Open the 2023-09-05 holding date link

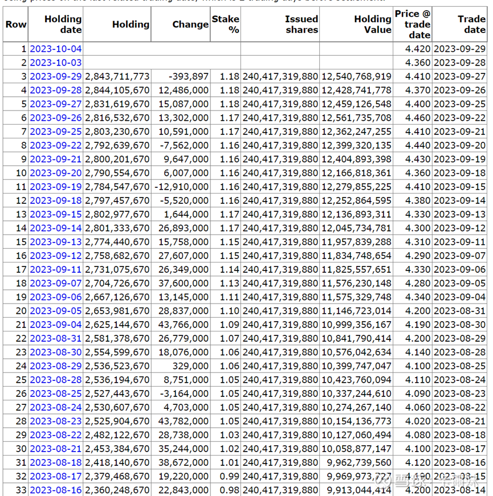56,311
